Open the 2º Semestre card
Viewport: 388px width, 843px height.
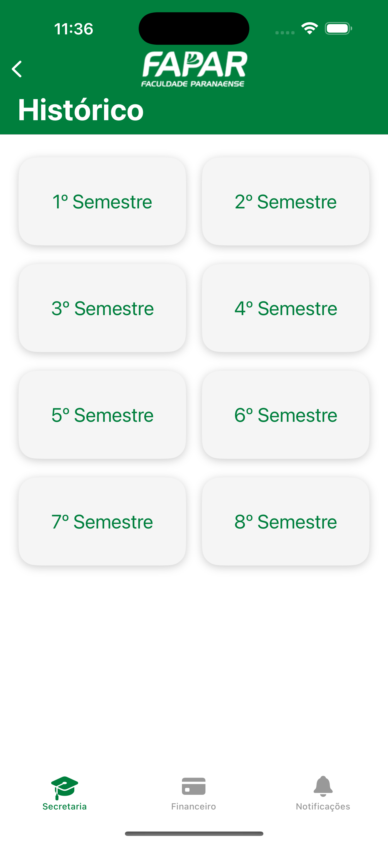pyautogui.click(x=286, y=201)
